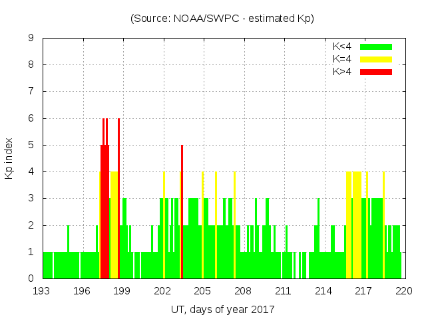
Task: Select the "K>4" legend label text
Action: pyautogui.click(x=343, y=71)
